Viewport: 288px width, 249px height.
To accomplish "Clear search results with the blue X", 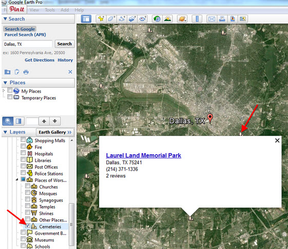I will coord(70,72).
